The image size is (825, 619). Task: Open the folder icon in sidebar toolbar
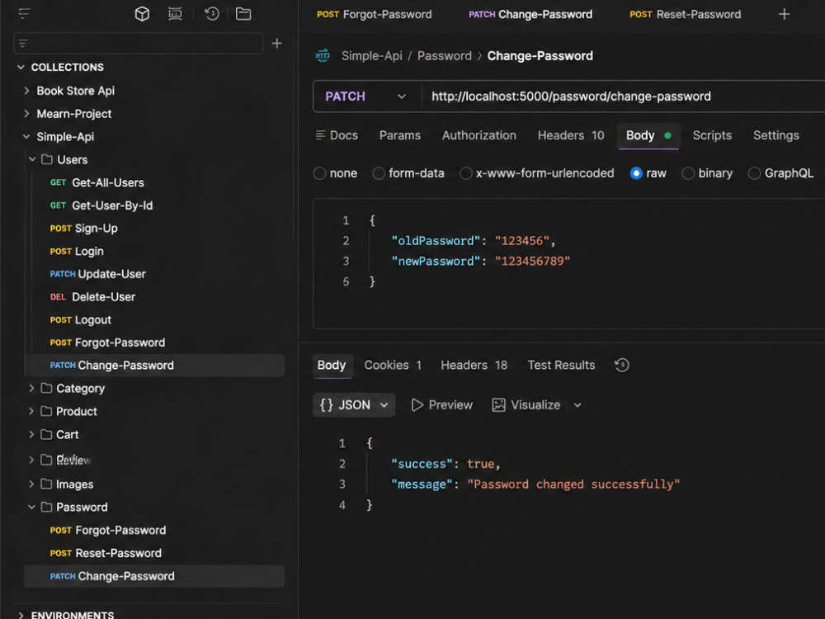pos(243,14)
